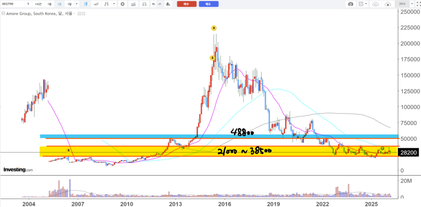421x207 pixels.
Task: Click the topmost yellow S marker above the 2015 peak
Action: point(214,28)
